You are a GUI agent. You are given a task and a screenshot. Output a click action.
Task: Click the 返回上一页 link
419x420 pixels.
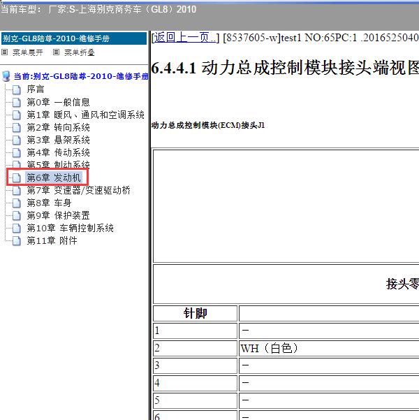(184, 38)
